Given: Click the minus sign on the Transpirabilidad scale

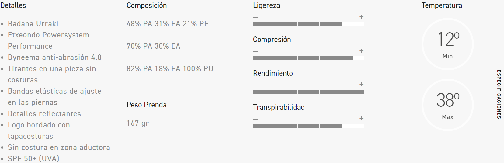Looking at the screenshot, I should point(255,119).
